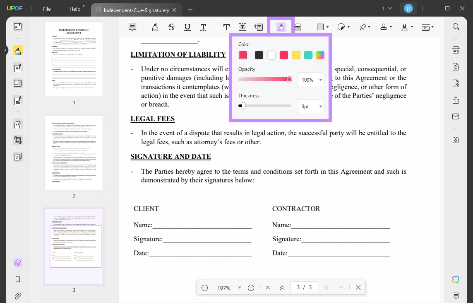The width and height of the screenshot is (473, 303).
Task: Zoom out with the minus button
Action: pyautogui.click(x=204, y=288)
